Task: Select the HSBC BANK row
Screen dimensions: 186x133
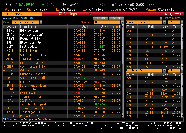Action: point(62,93)
